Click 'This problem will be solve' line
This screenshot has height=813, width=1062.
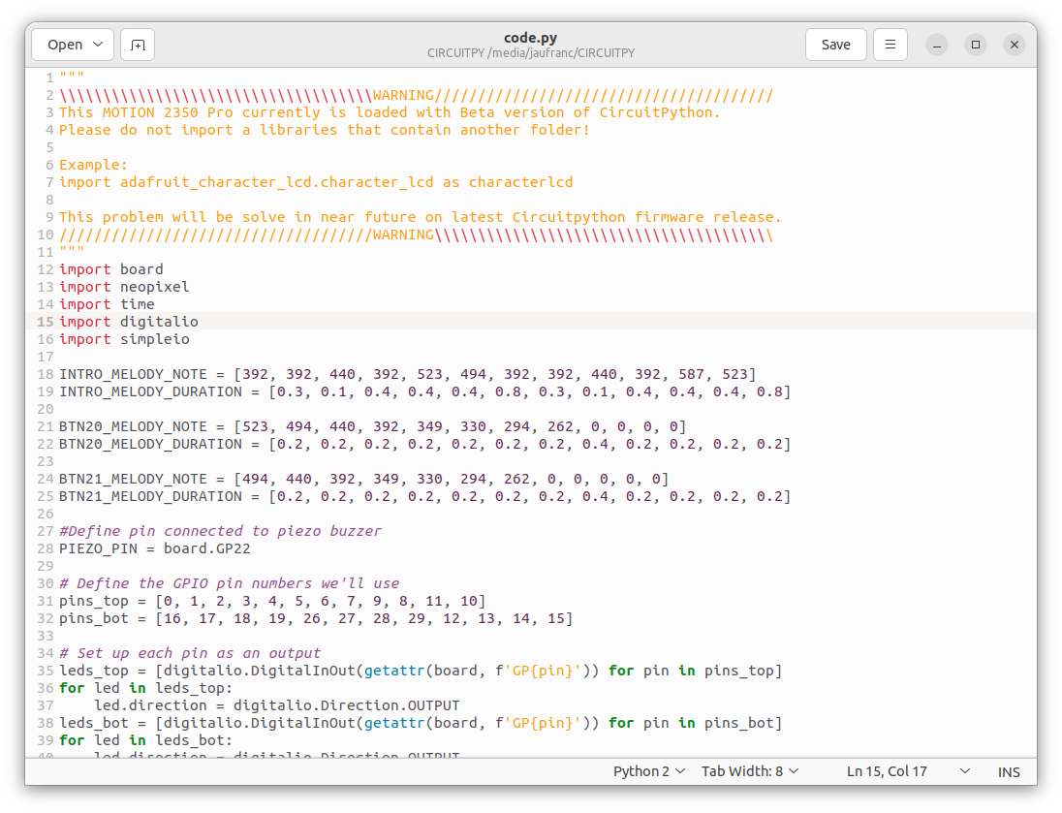(420, 217)
